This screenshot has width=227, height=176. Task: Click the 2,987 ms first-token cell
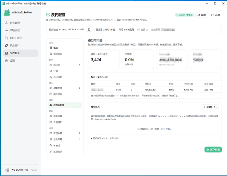coord(209,90)
